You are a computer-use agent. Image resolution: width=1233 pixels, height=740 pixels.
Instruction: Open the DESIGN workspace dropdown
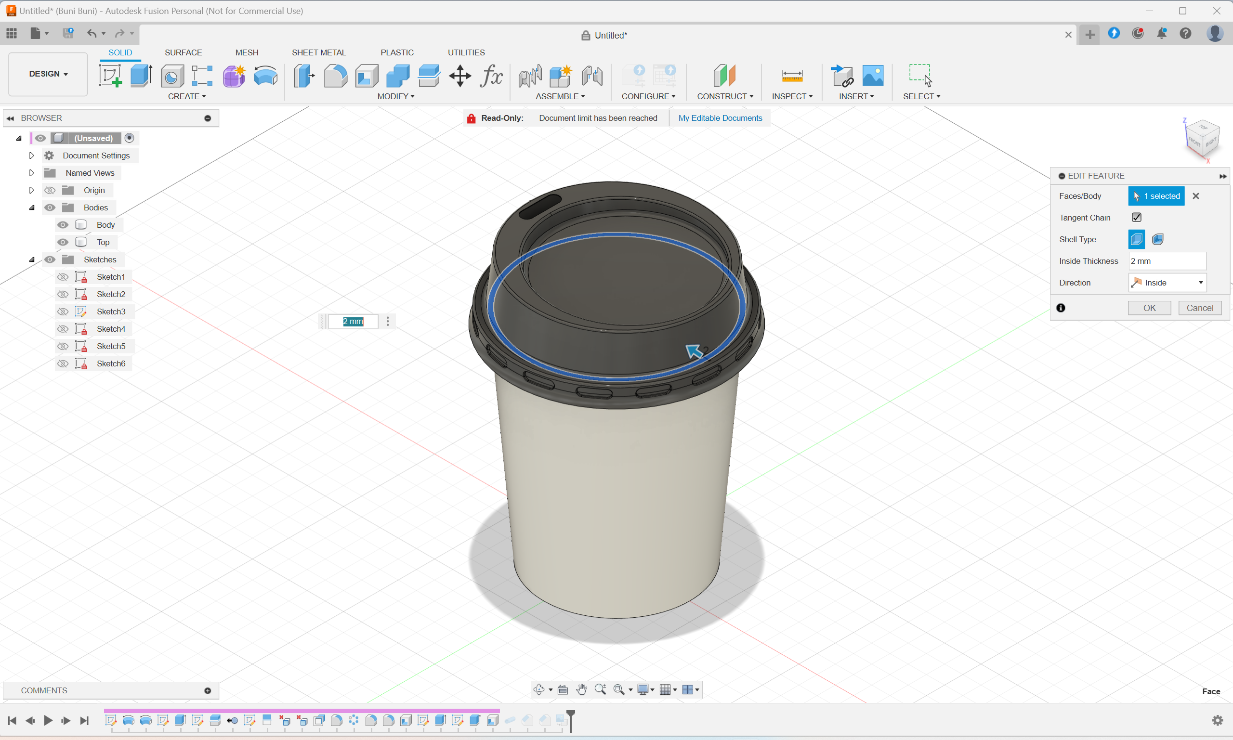coord(48,74)
